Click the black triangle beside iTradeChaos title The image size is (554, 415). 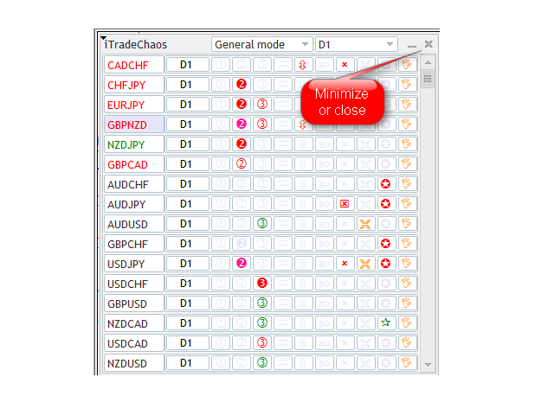click(x=103, y=38)
